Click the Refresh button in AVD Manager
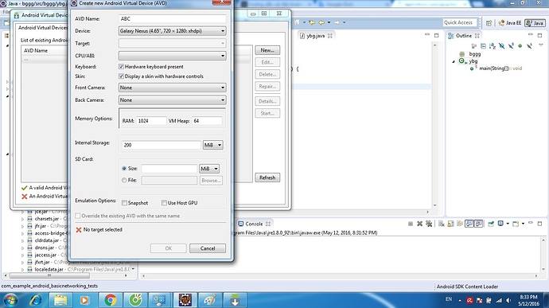The image size is (549, 308). 267,177
